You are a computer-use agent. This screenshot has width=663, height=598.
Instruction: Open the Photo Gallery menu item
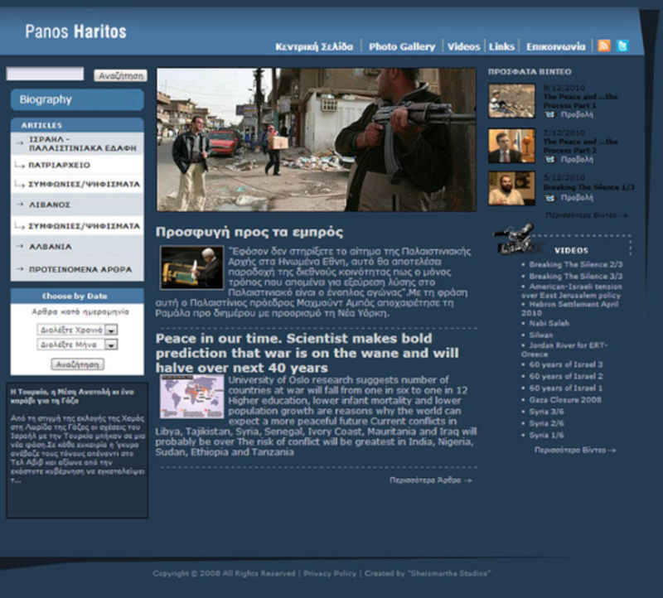click(402, 47)
